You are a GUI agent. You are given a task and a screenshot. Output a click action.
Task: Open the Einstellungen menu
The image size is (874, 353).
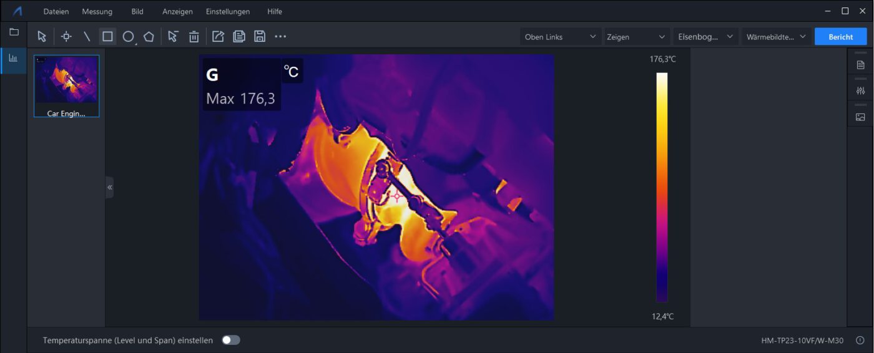tap(228, 12)
